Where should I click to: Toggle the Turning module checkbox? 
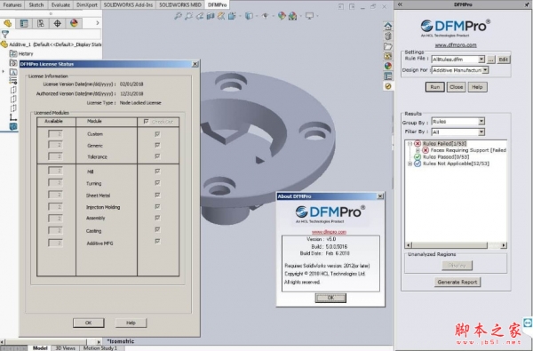(x=157, y=183)
